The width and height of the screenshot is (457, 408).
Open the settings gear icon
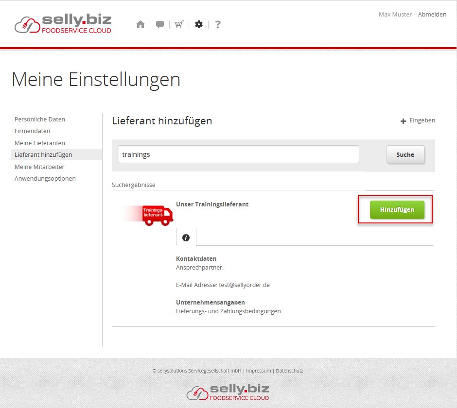pyautogui.click(x=199, y=24)
